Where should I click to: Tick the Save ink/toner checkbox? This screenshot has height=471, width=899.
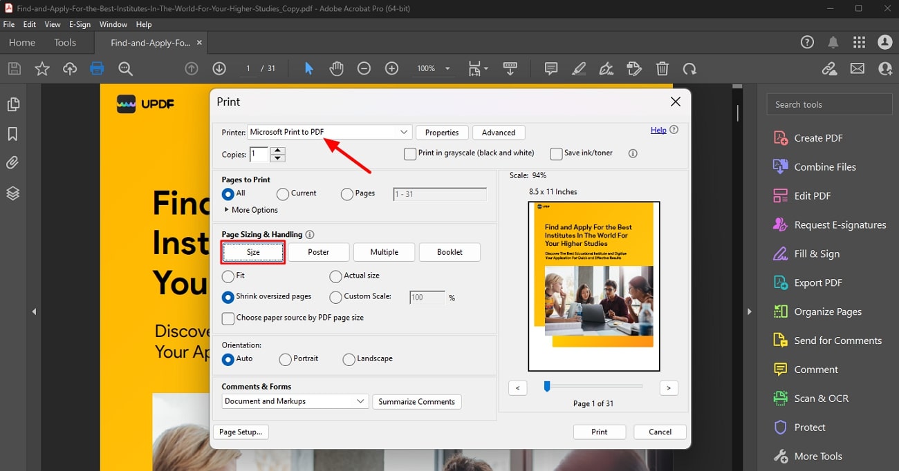(x=556, y=153)
